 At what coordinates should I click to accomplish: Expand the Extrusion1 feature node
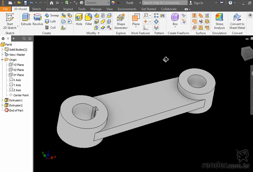pos(2,100)
